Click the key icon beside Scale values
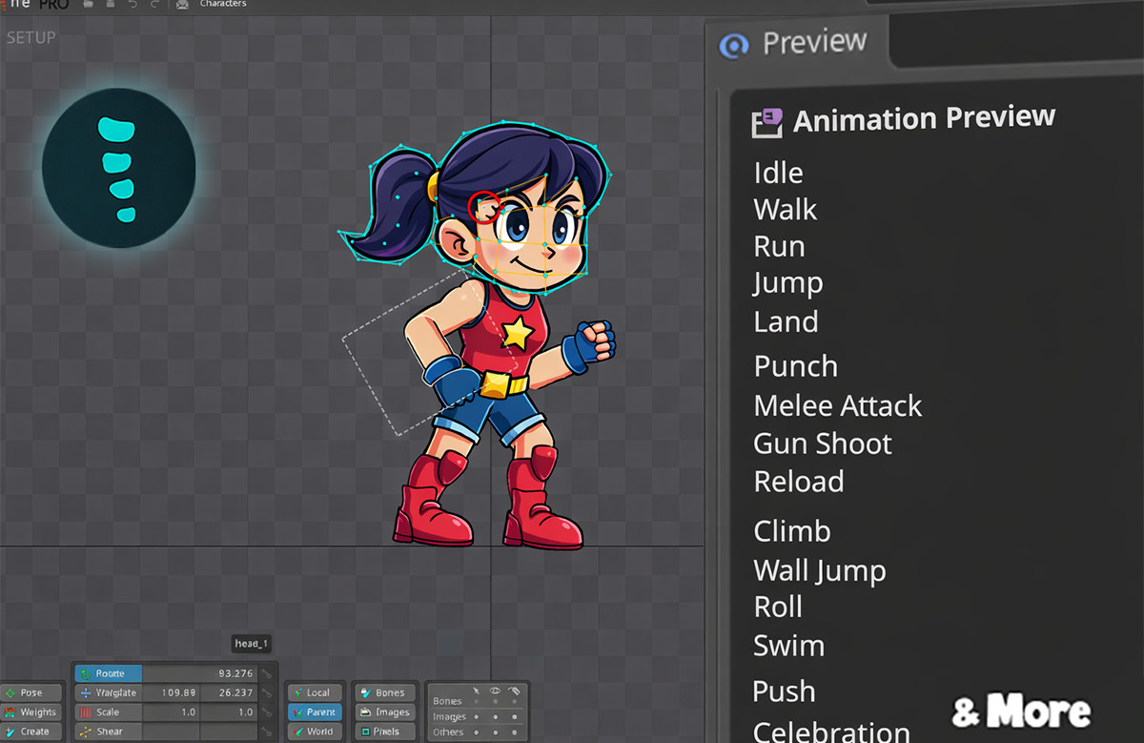This screenshot has height=743, width=1144. click(x=267, y=712)
